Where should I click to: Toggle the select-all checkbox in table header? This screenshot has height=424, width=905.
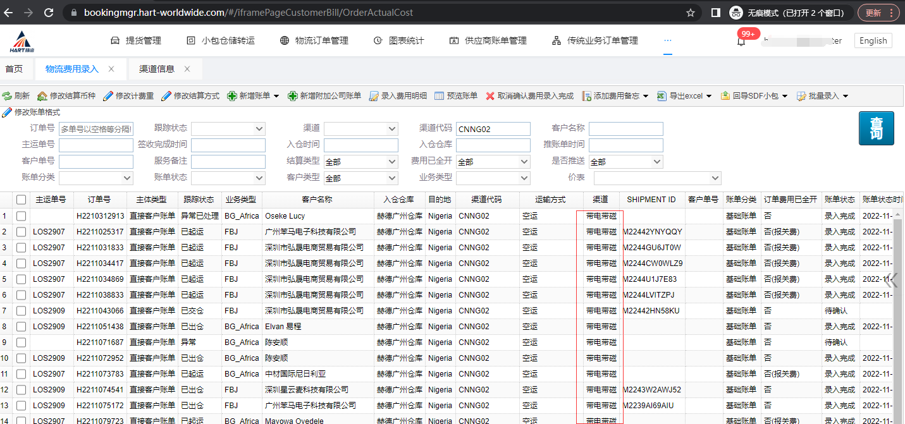pyautogui.click(x=22, y=200)
